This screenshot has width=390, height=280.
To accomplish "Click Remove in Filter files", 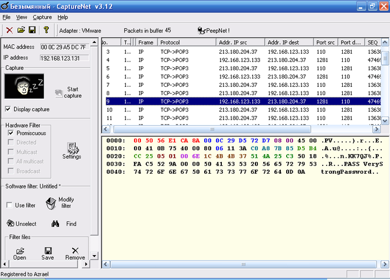I will 75,253.
